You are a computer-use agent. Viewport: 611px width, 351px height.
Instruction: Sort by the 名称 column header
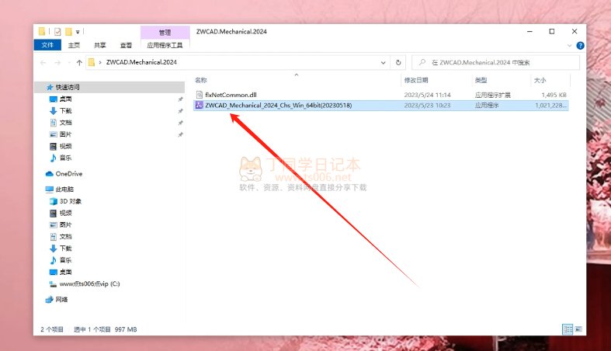201,80
